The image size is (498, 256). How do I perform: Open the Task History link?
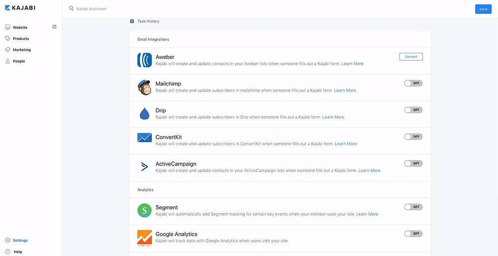[x=148, y=21]
